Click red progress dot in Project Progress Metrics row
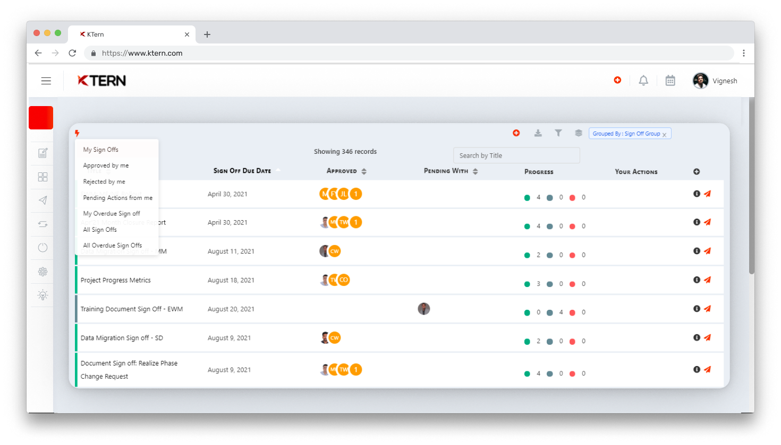 572,284
